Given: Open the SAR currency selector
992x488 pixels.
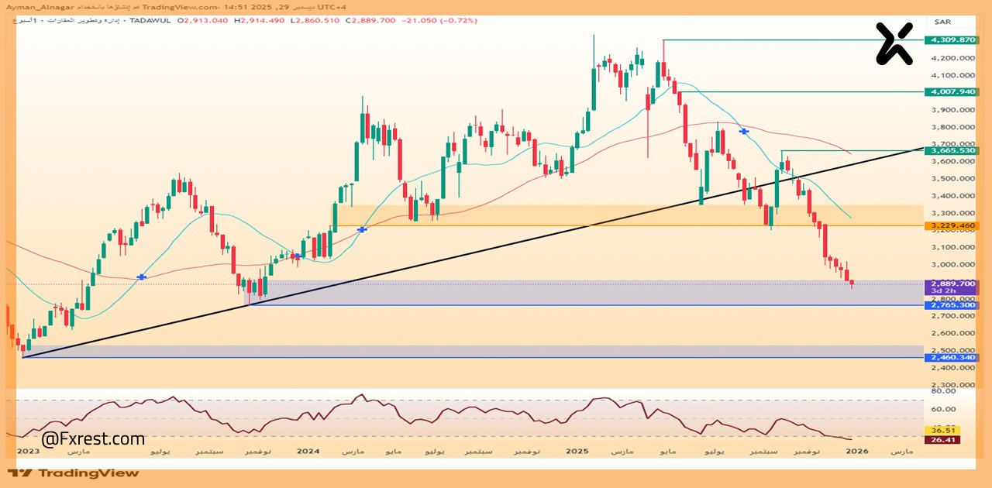Looking at the screenshot, I should pos(942,22).
